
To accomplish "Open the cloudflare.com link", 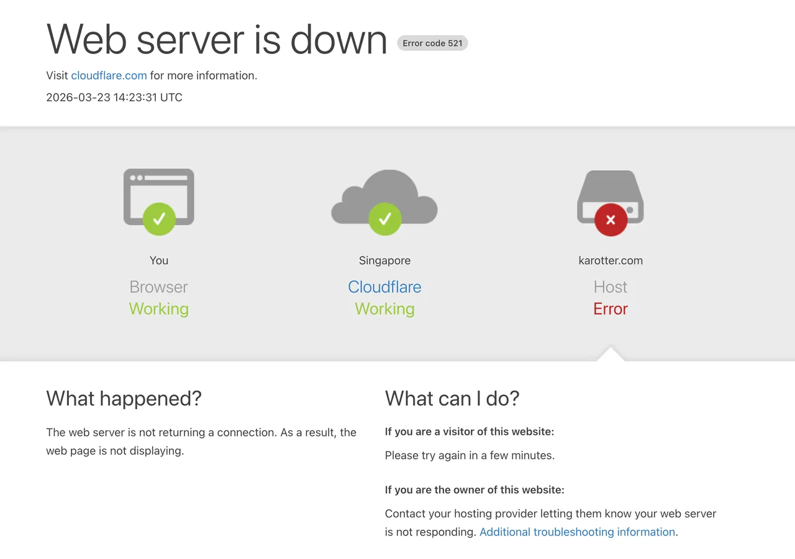I will 109,76.
